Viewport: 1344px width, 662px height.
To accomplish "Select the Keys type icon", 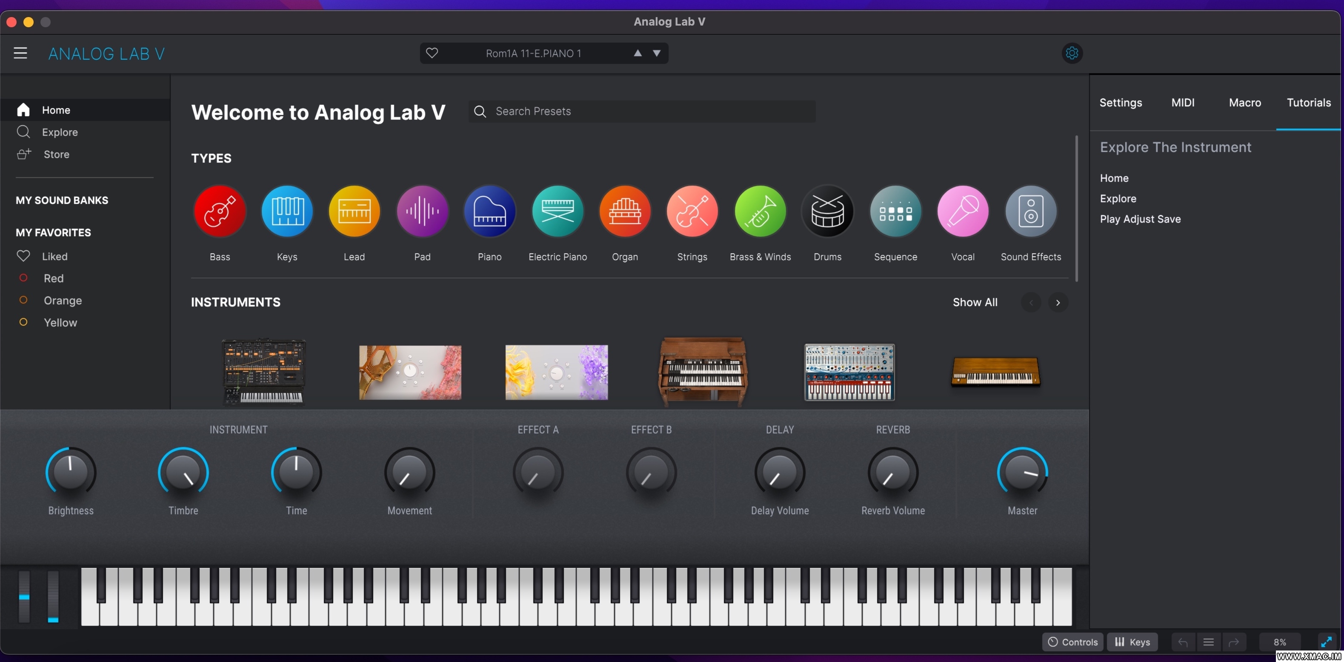I will tap(287, 211).
